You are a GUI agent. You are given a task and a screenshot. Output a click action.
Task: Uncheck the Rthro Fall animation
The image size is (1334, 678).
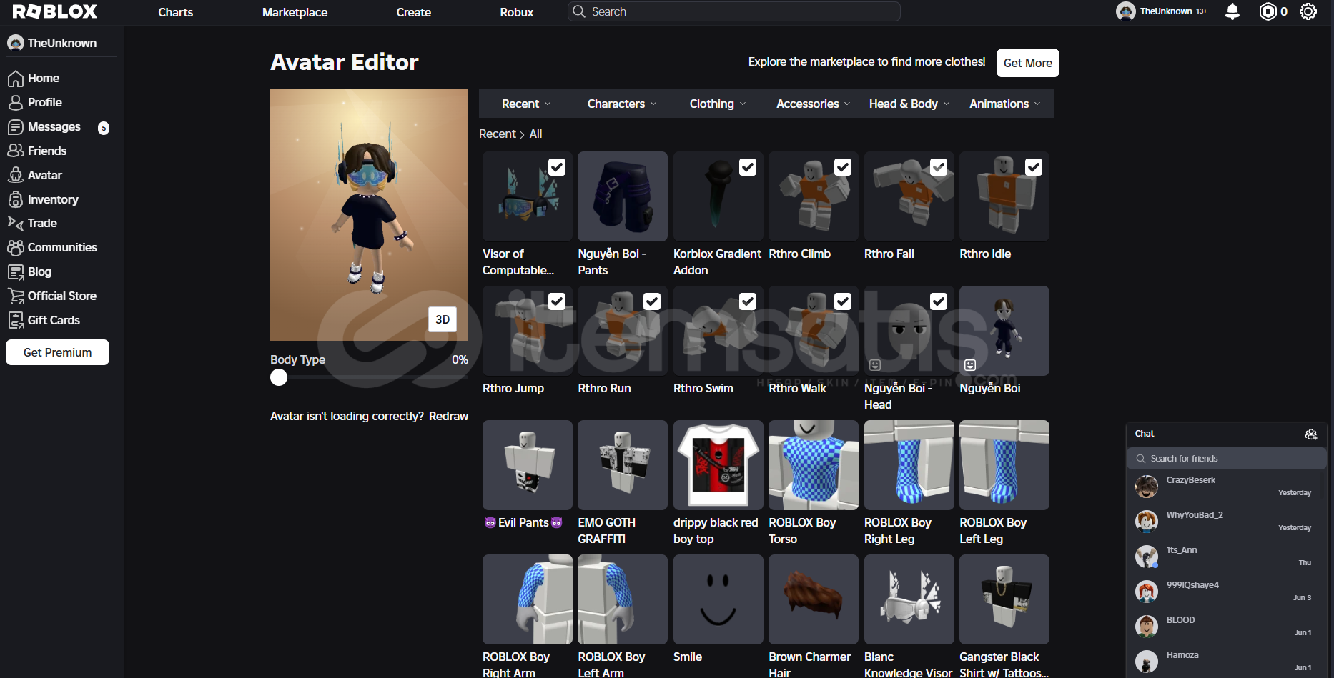click(x=939, y=167)
